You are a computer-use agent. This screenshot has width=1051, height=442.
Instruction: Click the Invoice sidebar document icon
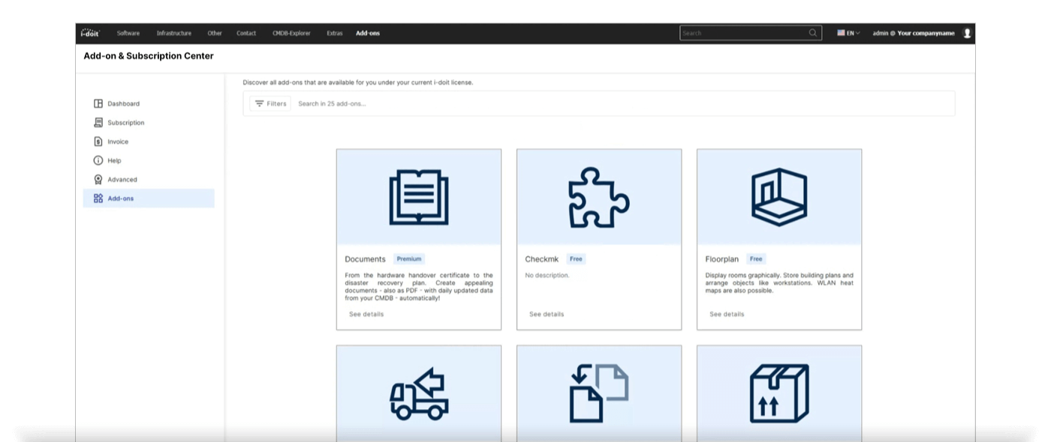(98, 141)
